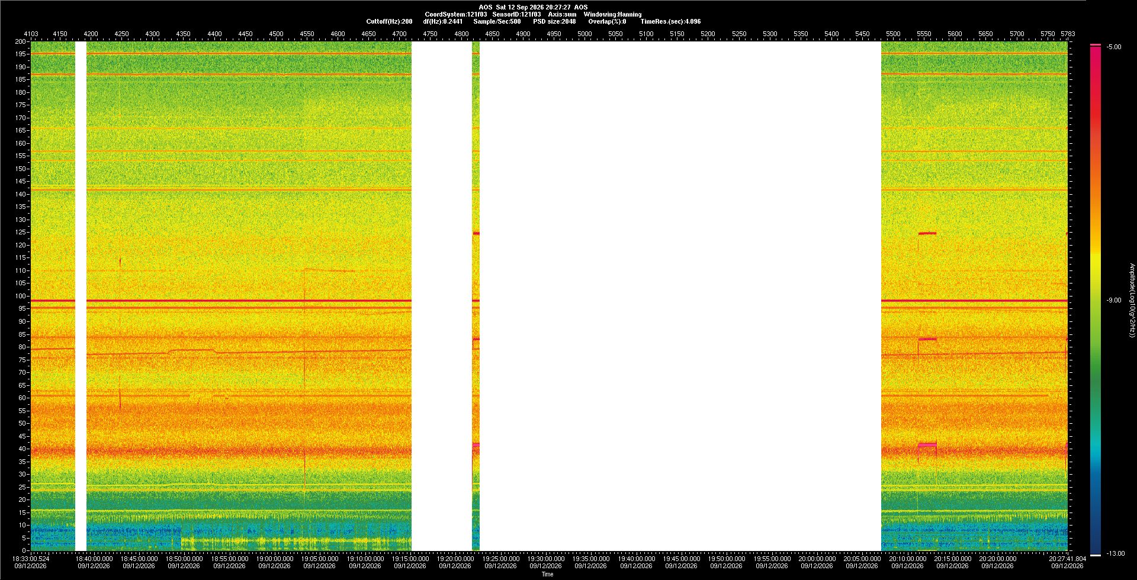Click the TimeRes.(sec):4.096 header label

670,21
